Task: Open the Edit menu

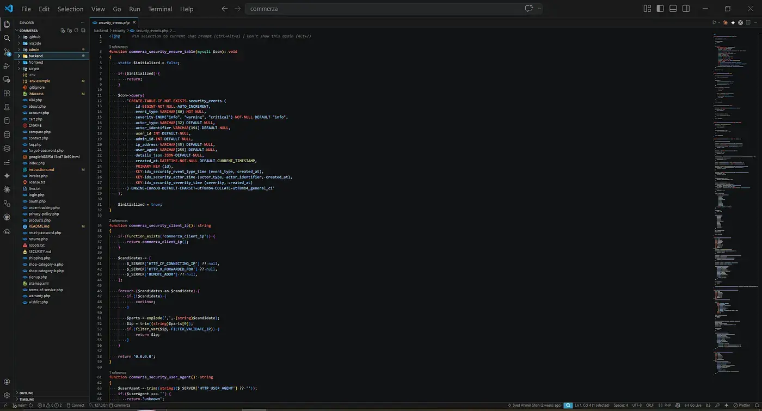Action: pyautogui.click(x=44, y=9)
